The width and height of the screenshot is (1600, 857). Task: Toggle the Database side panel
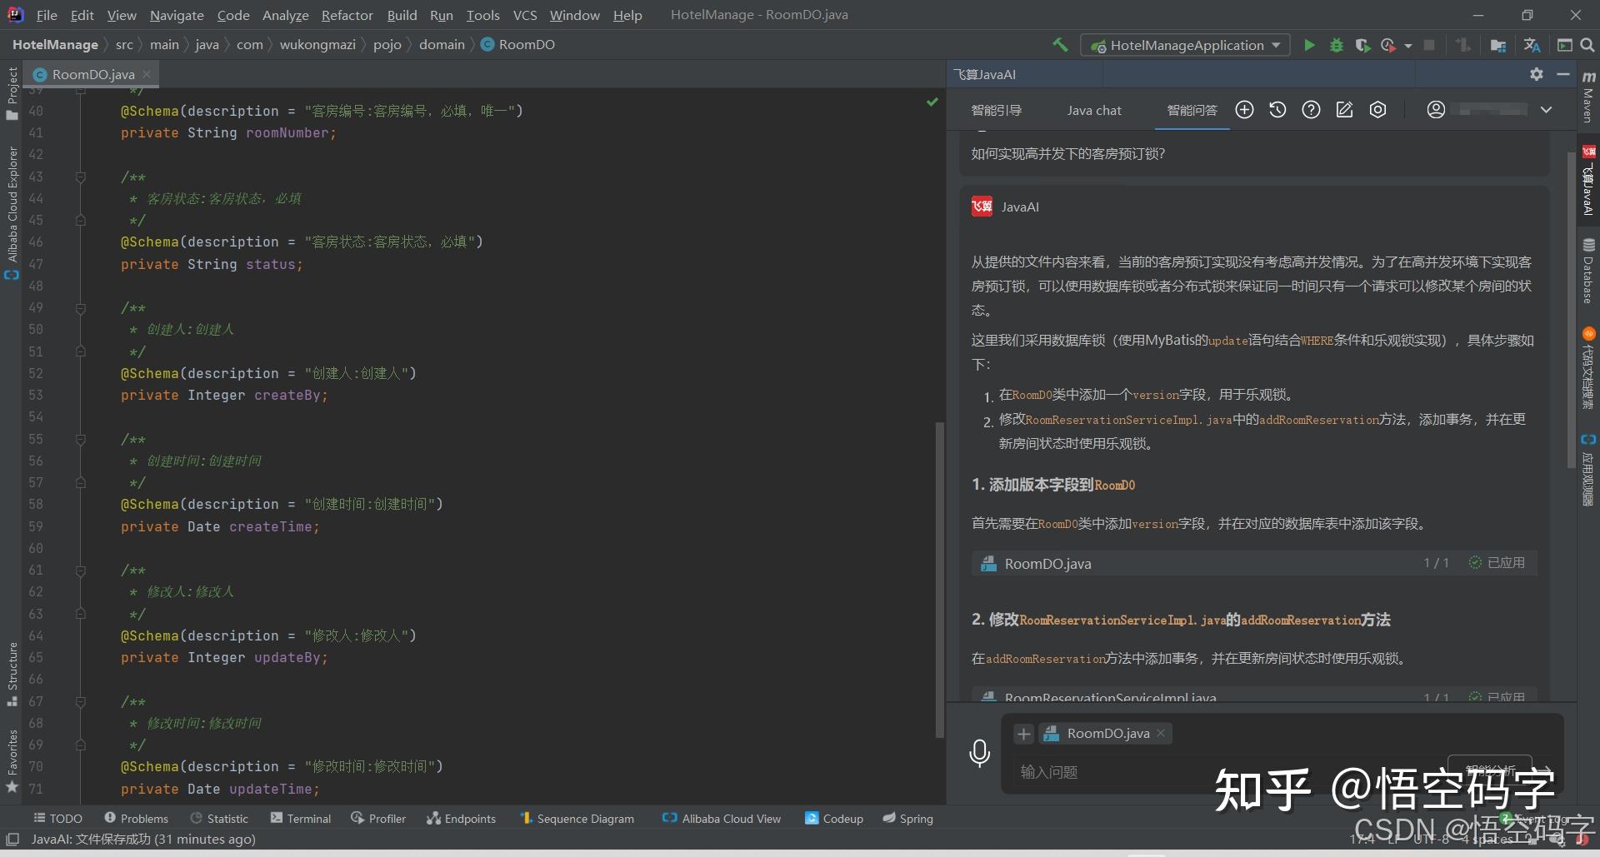(1588, 272)
